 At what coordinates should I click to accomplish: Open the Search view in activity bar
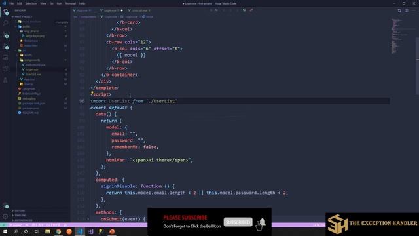point(5,24)
